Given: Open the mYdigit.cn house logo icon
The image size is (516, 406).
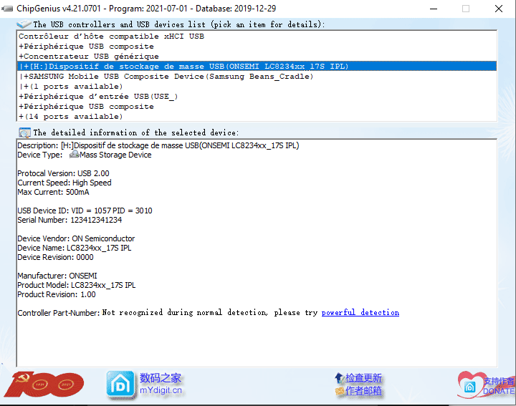Looking at the screenshot, I should click(120, 385).
